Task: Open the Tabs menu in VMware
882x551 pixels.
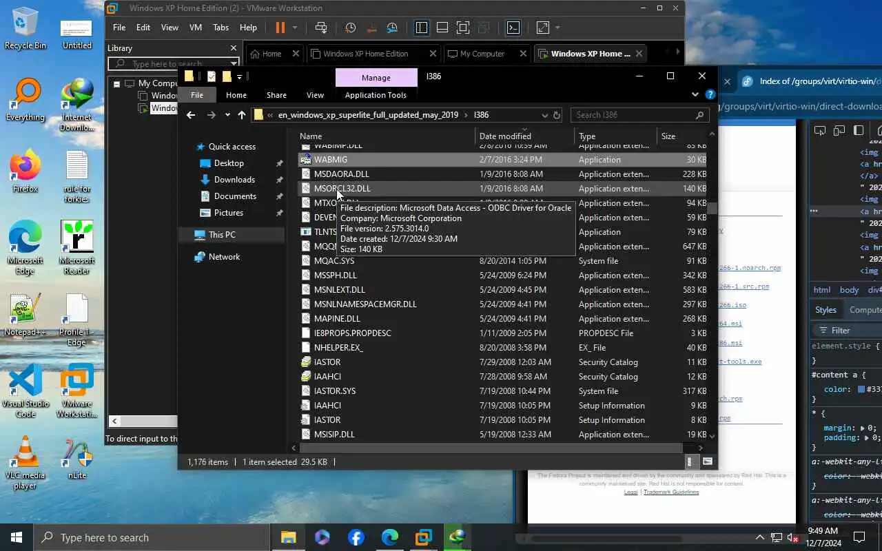Action: click(220, 28)
